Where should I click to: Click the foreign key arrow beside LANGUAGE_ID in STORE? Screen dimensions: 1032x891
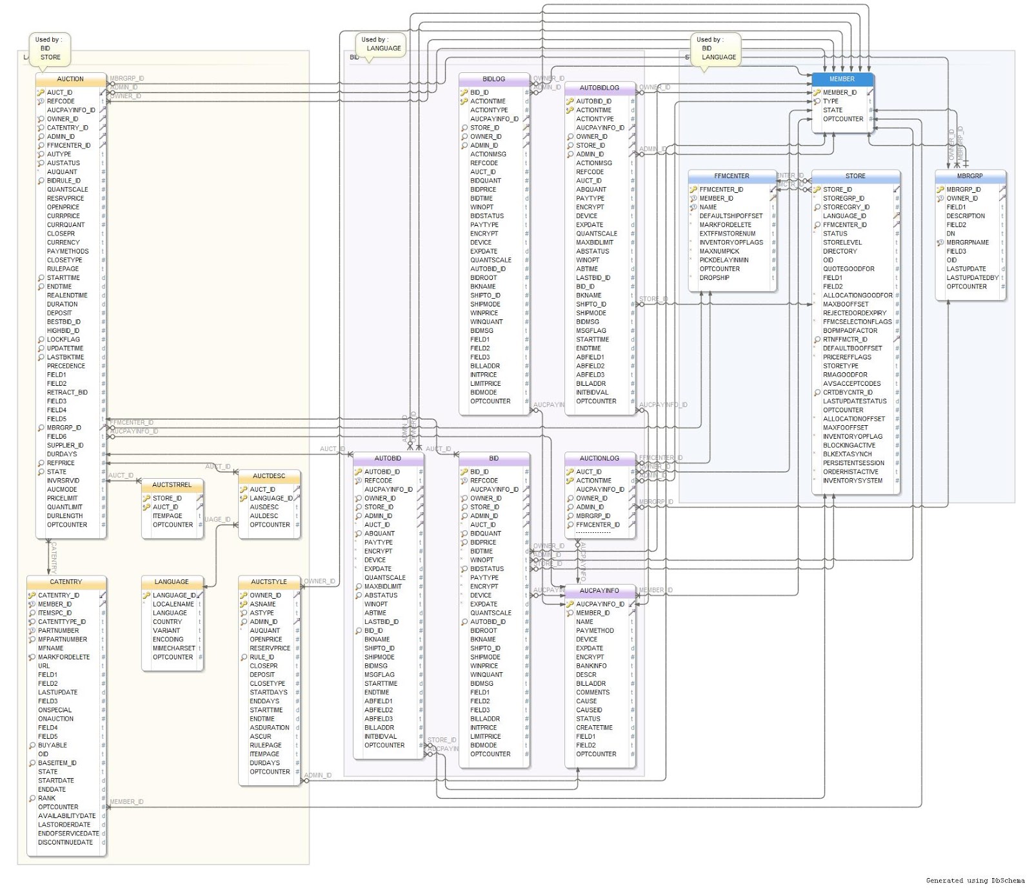pyautogui.click(x=897, y=216)
